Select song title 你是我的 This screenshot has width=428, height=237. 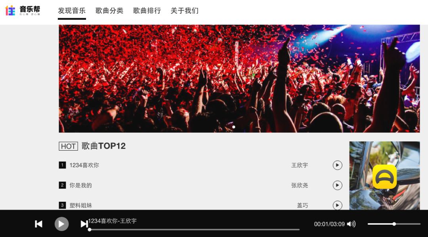(80, 185)
